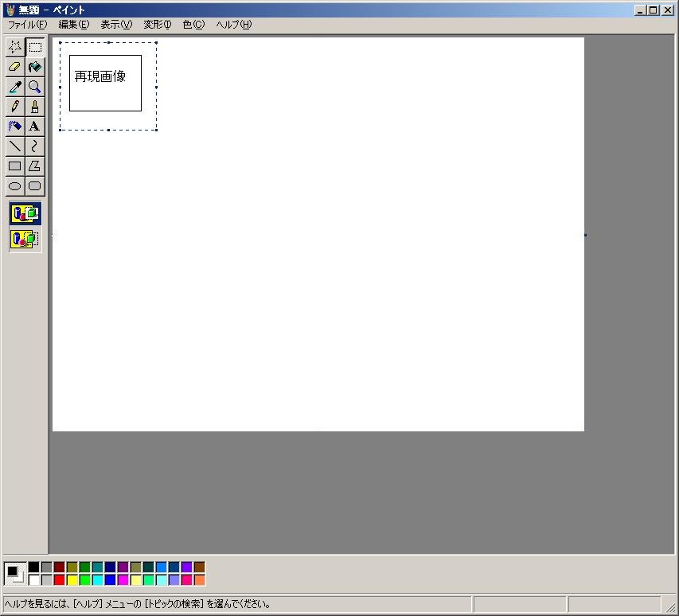
Task: Select the teal color swatch
Action: click(98, 567)
